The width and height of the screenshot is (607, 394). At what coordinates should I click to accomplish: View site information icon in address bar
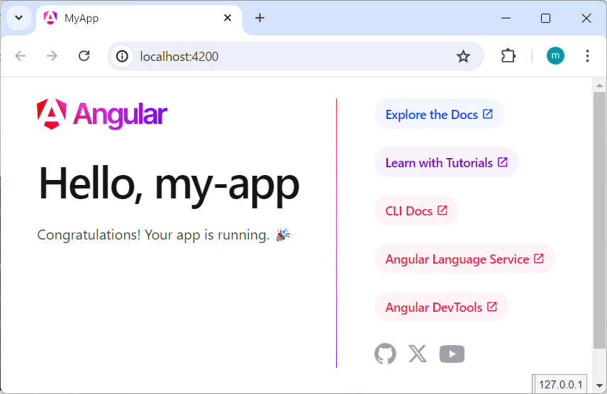[122, 56]
